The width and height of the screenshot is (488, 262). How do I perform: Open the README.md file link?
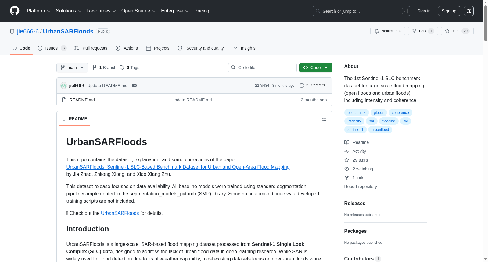[x=82, y=100]
